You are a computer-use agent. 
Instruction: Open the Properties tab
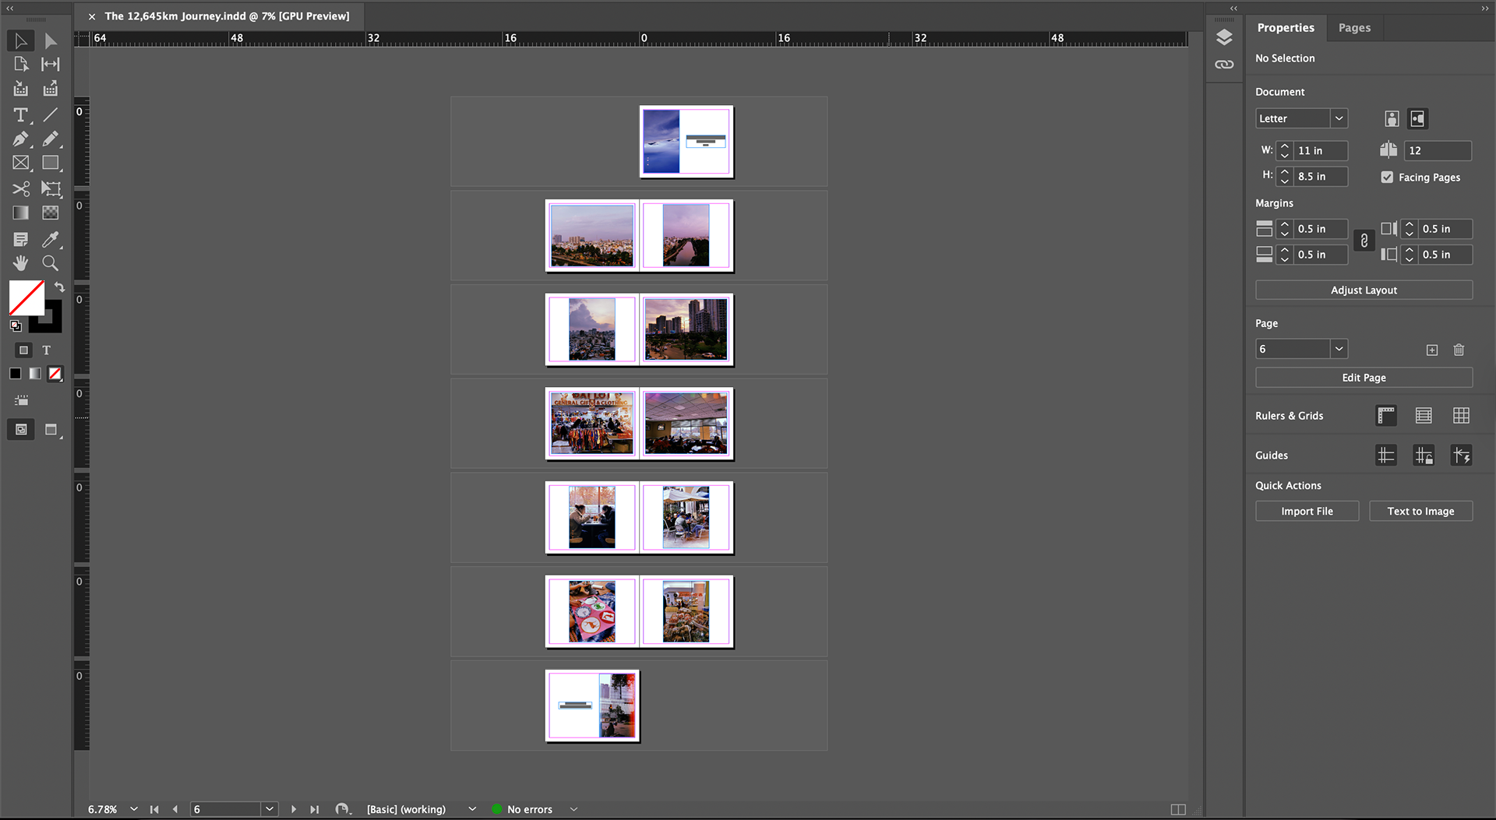(1286, 27)
